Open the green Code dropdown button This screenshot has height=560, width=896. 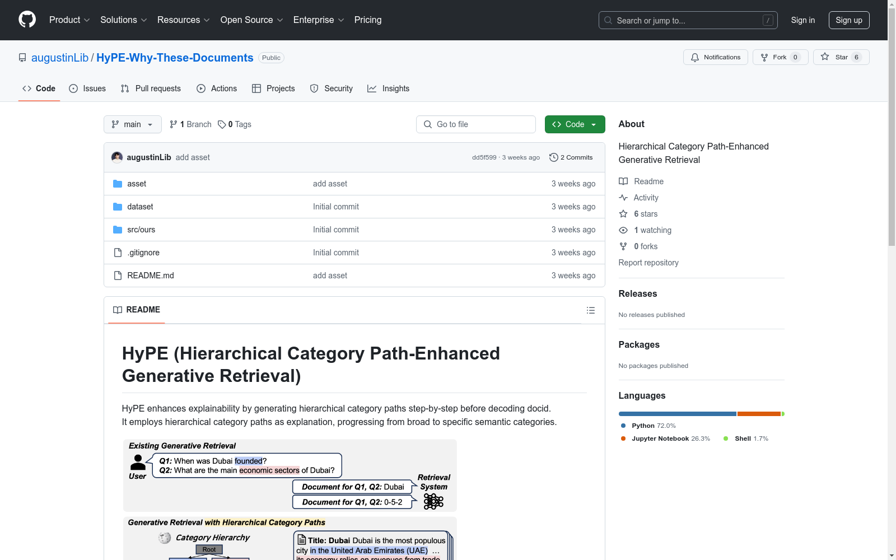575,124
